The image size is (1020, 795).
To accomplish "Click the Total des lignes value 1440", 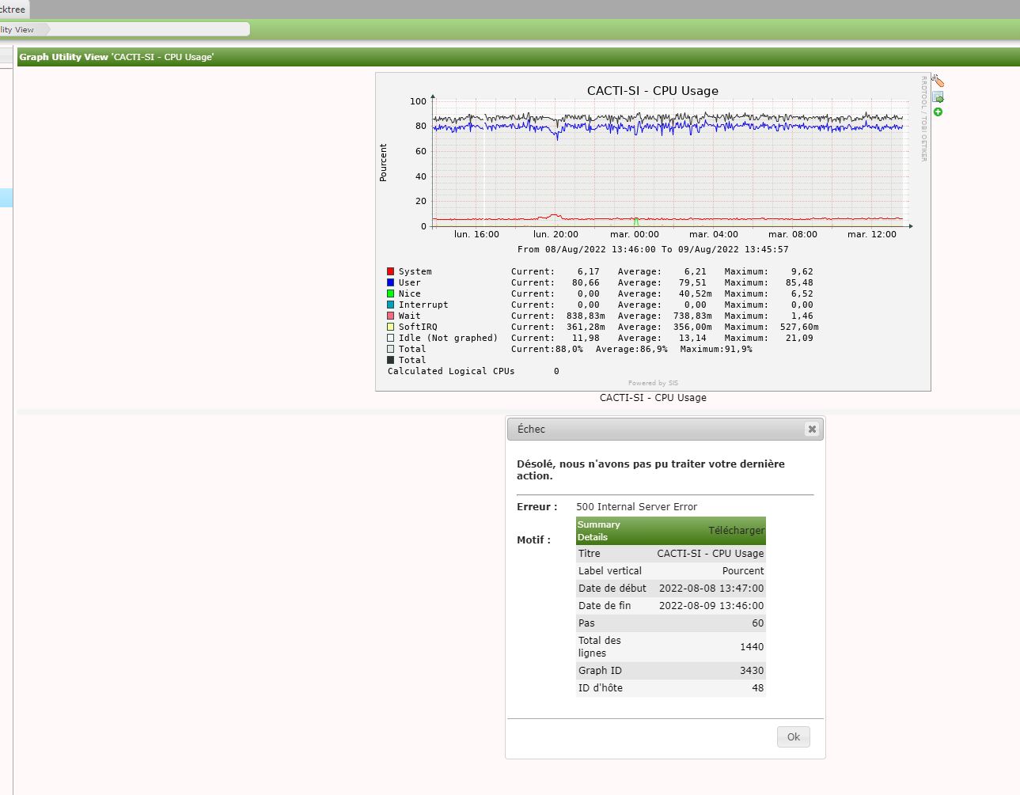I will pyautogui.click(x=752, y=647).
